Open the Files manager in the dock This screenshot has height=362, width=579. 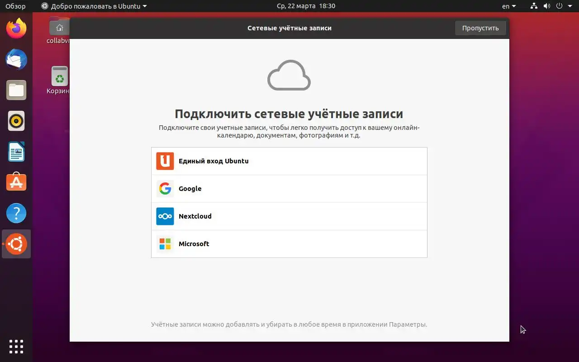[x=16, y=90]
